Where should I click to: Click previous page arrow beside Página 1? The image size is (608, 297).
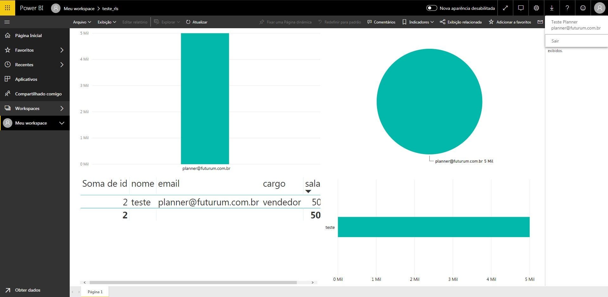73,292
